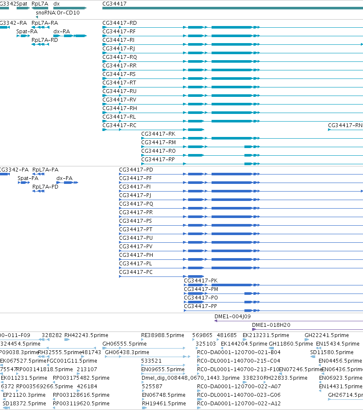Image resolution: width=363 pixels, height=410 pixels.
Task: Click the RpL7A-RA transcript label
Action: tap(45, 23)
